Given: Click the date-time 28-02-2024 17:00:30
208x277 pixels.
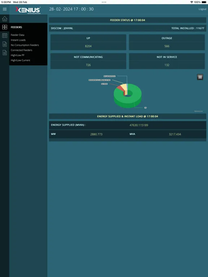Looking at the screenshot, I should 71,9.
